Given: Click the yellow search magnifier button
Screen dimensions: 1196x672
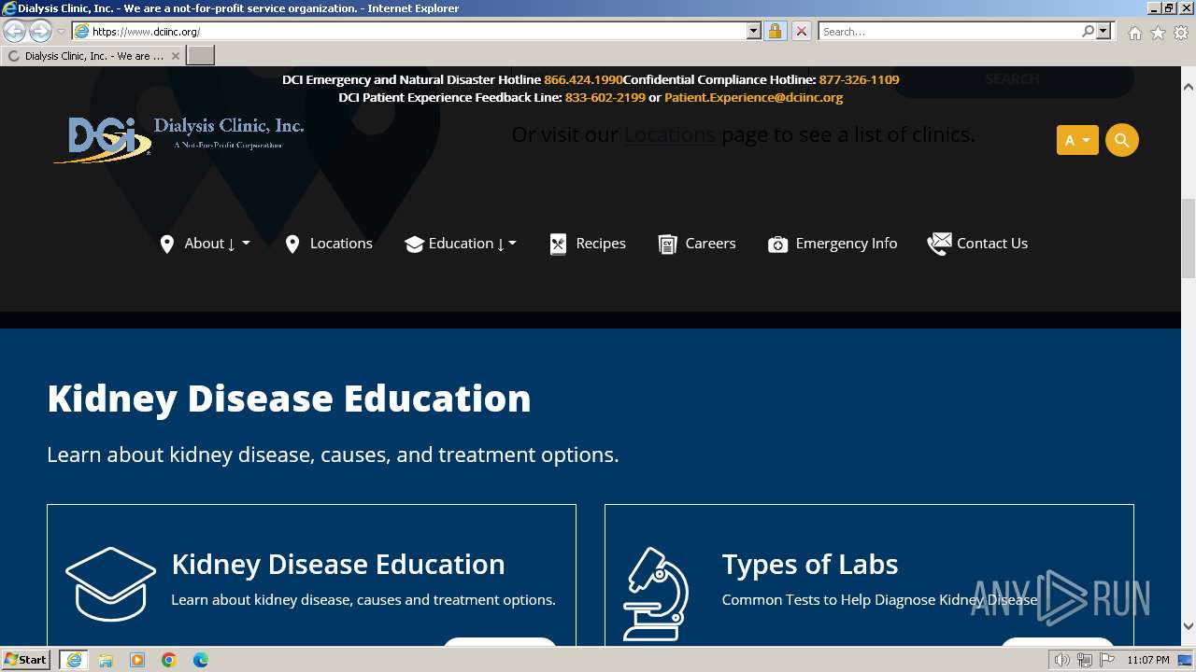Looking at the screenshot, I should pyautogui.click(x=1122, y=140).
